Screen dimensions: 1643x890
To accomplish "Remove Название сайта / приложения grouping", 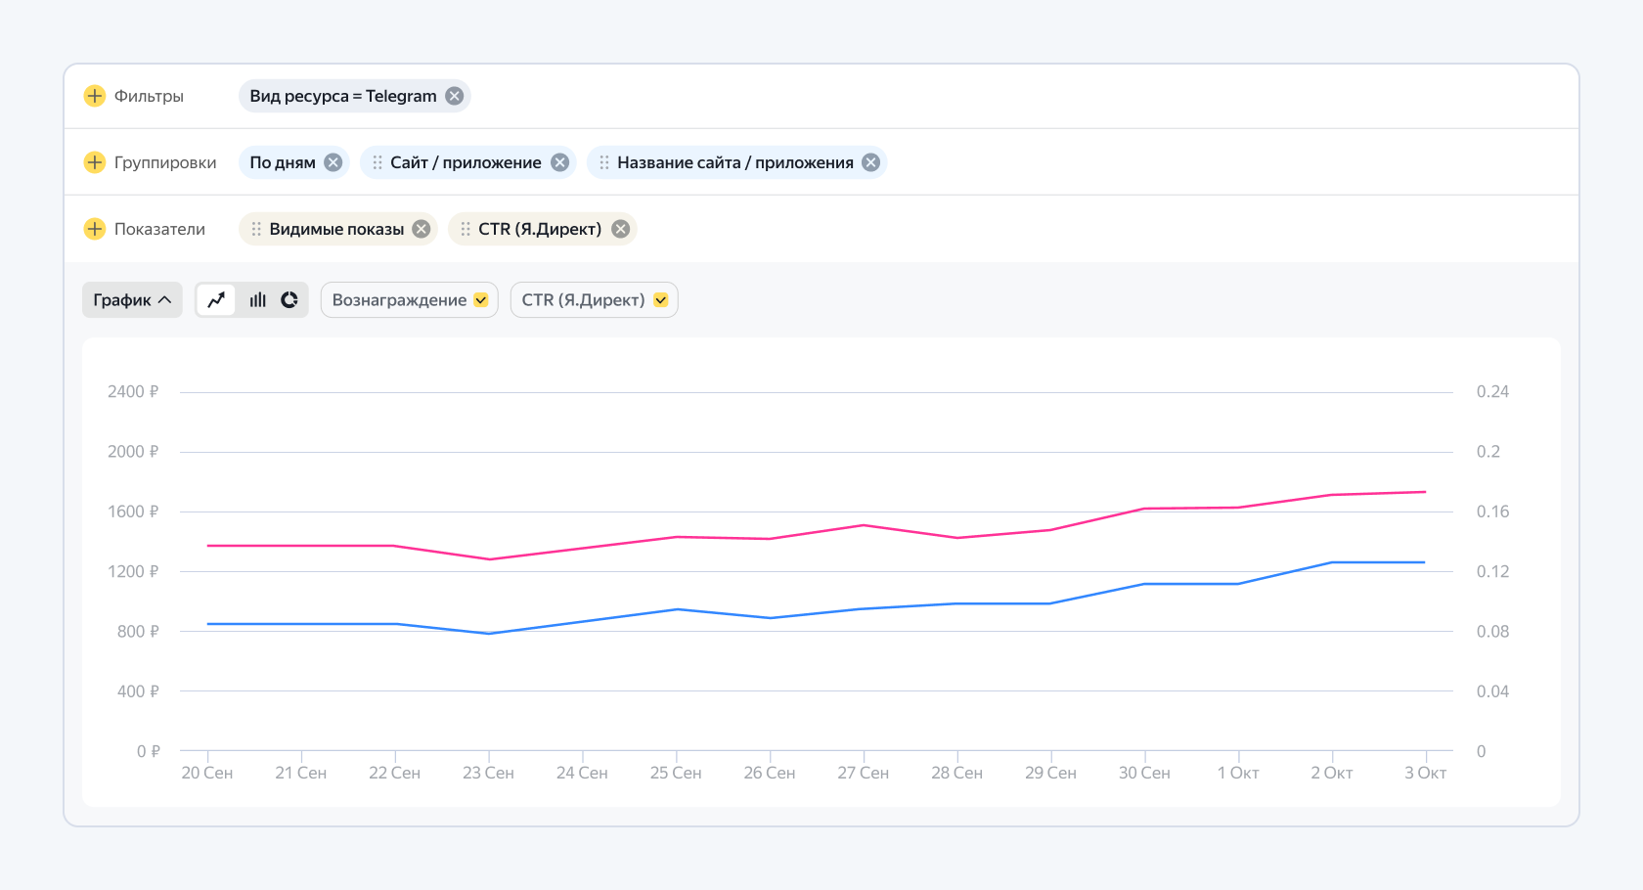I will pyautogui.click(x=871, y=162).
